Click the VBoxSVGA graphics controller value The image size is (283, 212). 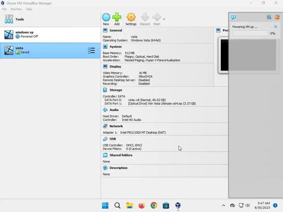[x=145, y=76]
